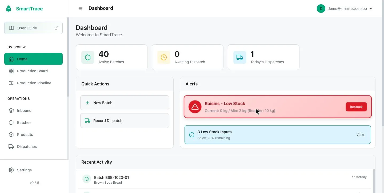The height and width of the screenshot is (193, 384).
Task: Toggle the sidebar with the hamburger icon
Action: pos(81,9)
